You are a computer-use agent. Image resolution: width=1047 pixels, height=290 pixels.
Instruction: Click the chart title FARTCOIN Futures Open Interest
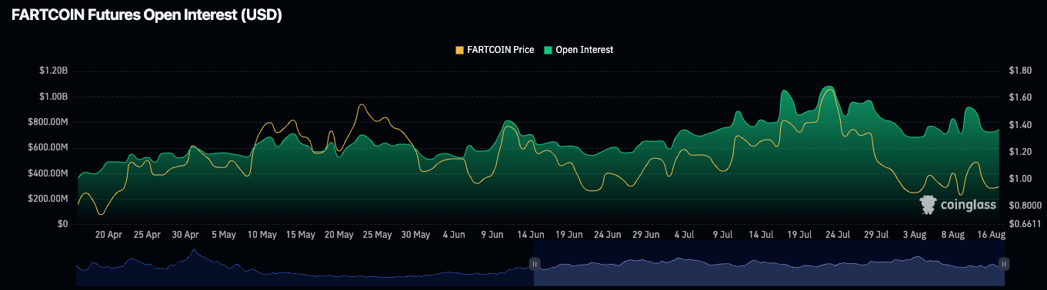147,15
